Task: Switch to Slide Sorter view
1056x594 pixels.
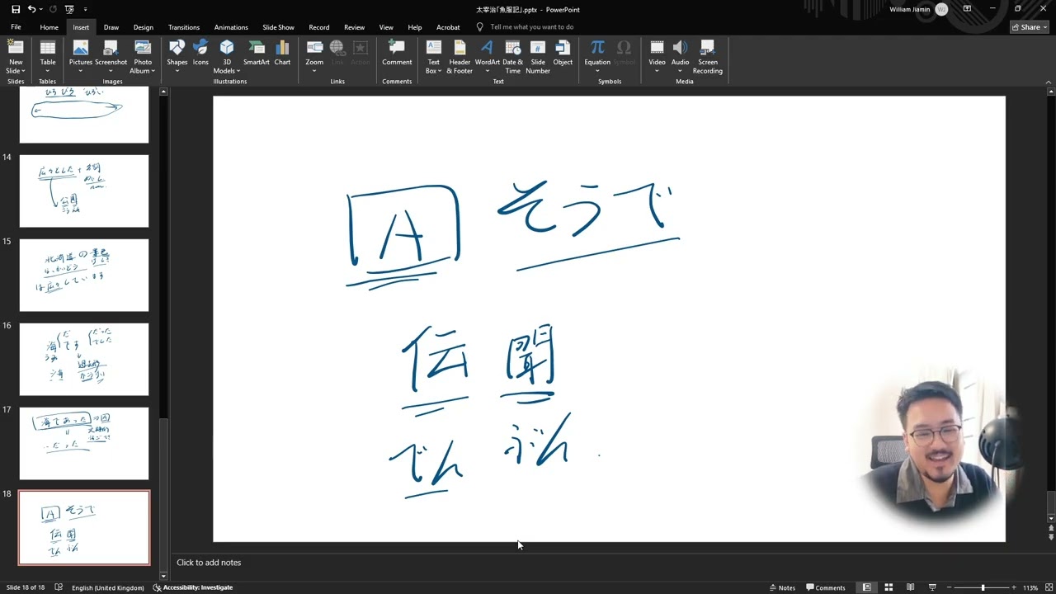Action: [889, 587]
